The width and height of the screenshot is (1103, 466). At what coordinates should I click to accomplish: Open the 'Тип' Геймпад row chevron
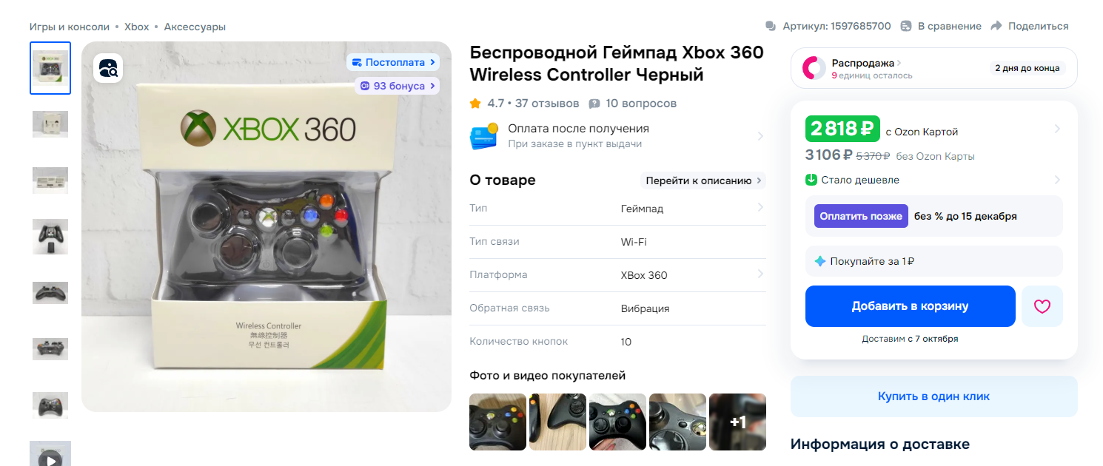(760, 208)
